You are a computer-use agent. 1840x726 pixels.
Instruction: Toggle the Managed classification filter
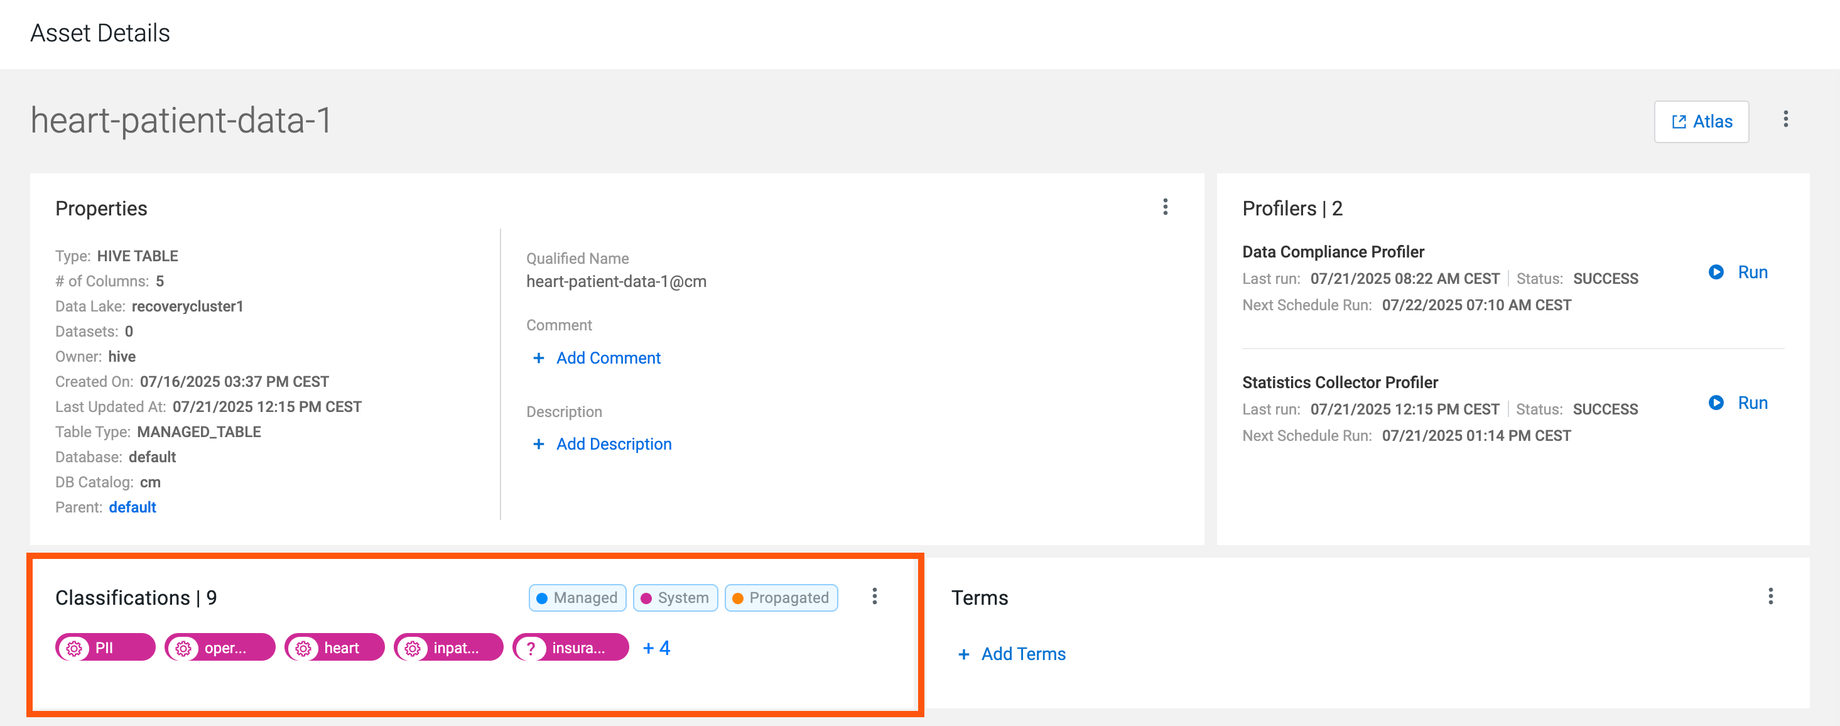pyautogui.click(x=577, y=598)
